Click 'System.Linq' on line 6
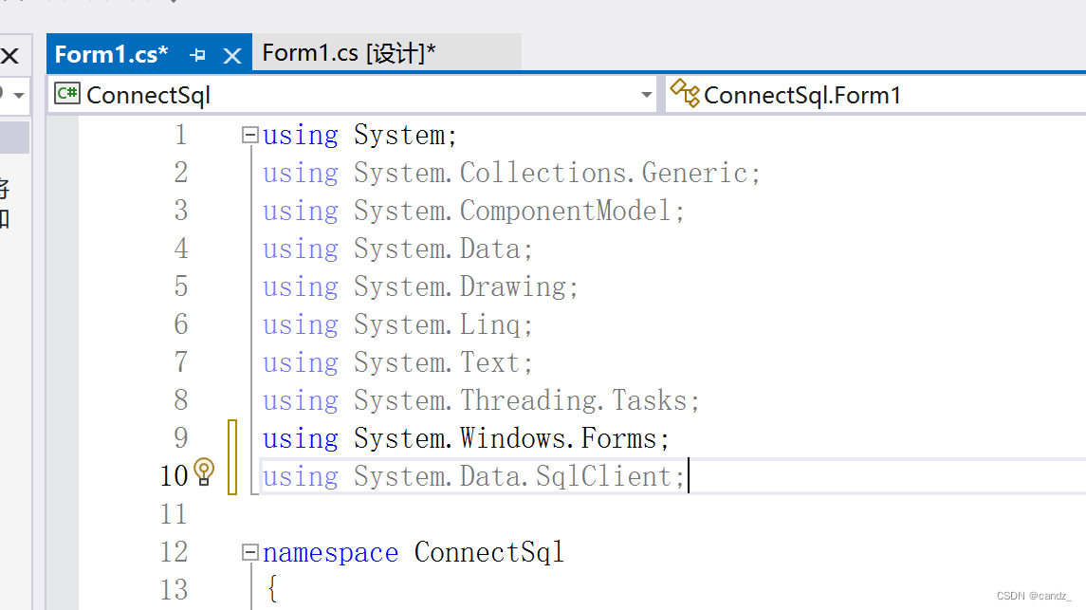The width and height of the screenshot is (1086, 610). pyautogui.click(x=437, y=325)
